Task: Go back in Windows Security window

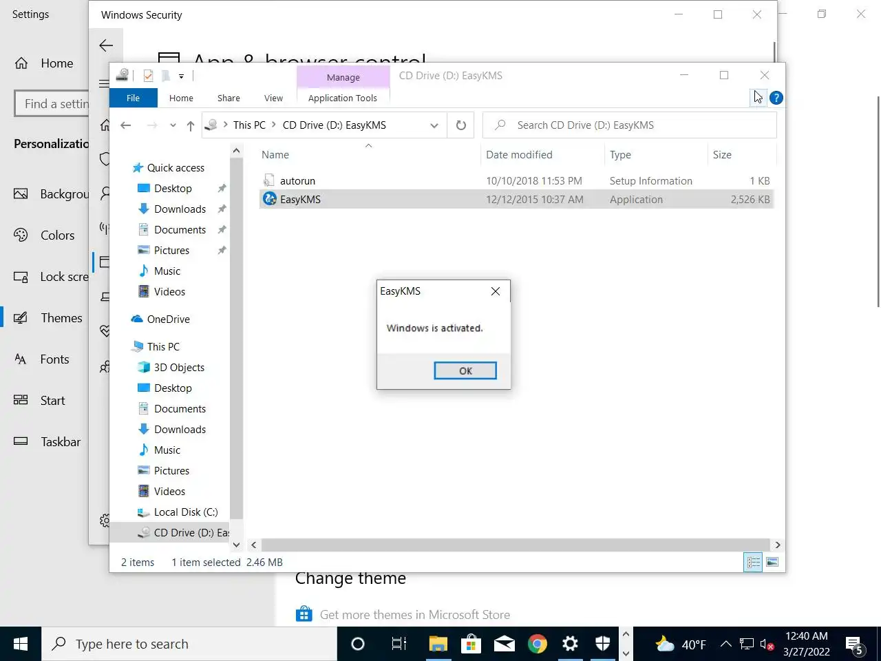Action: click(106, 45)
